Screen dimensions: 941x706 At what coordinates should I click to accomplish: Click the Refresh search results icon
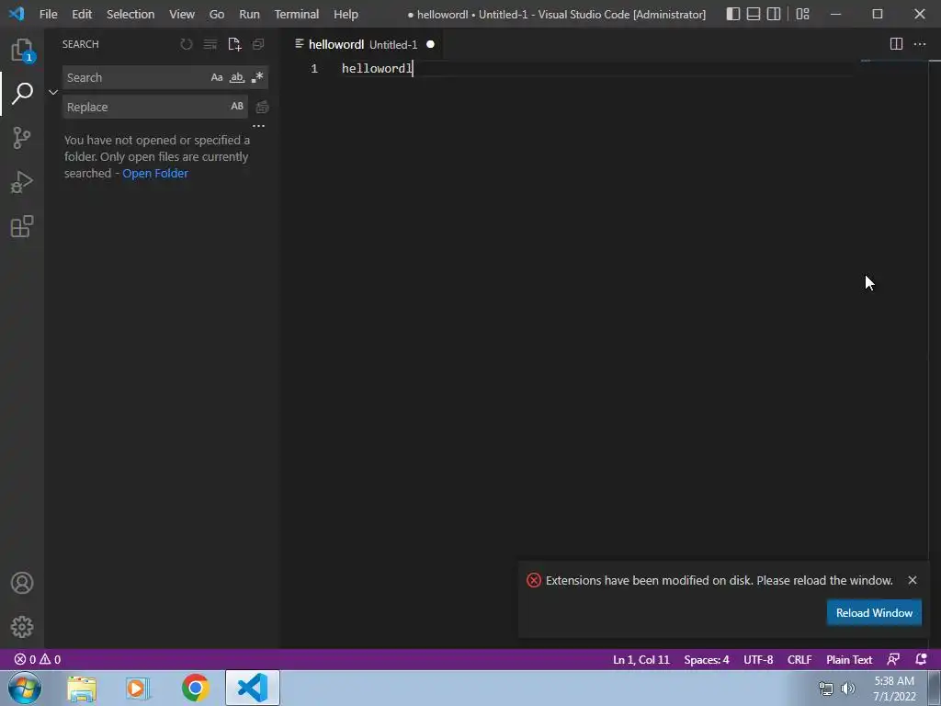pyautogui.click(x=187, y=44)
